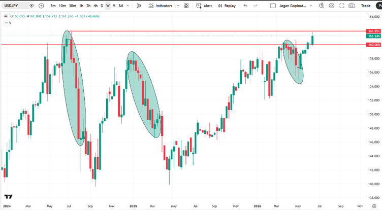Expand the layout dropdown chevron
The width and height of the screenshot is (382, 210).
click(311, 6)
